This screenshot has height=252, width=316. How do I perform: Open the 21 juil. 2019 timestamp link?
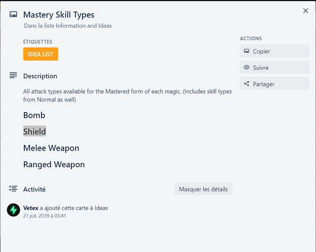coord(44,216)
